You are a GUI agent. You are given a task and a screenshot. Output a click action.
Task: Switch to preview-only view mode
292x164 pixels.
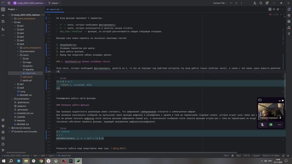click(x=278, y=9)
